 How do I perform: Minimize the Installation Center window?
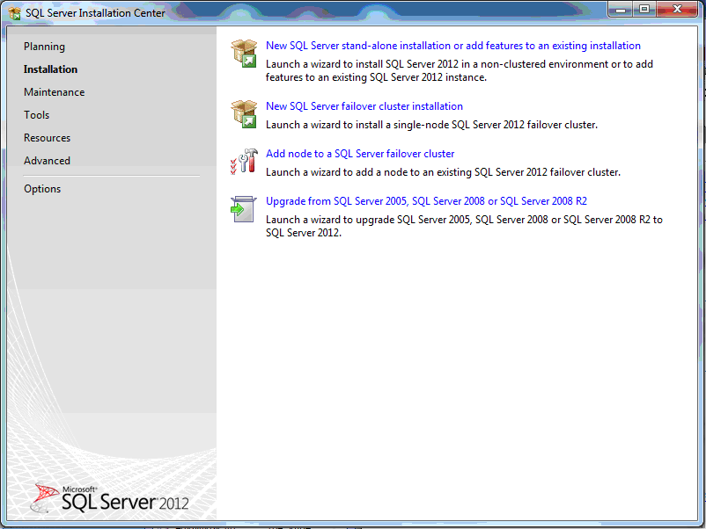(x=621, y=10)
